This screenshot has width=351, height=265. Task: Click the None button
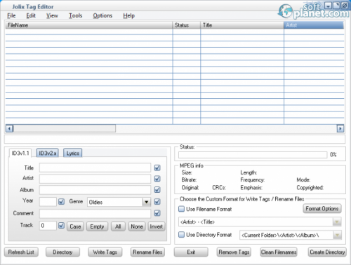137,226
